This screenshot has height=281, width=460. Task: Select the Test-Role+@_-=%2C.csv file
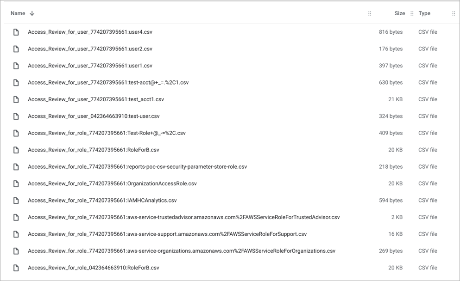click(x=107, y=133)
